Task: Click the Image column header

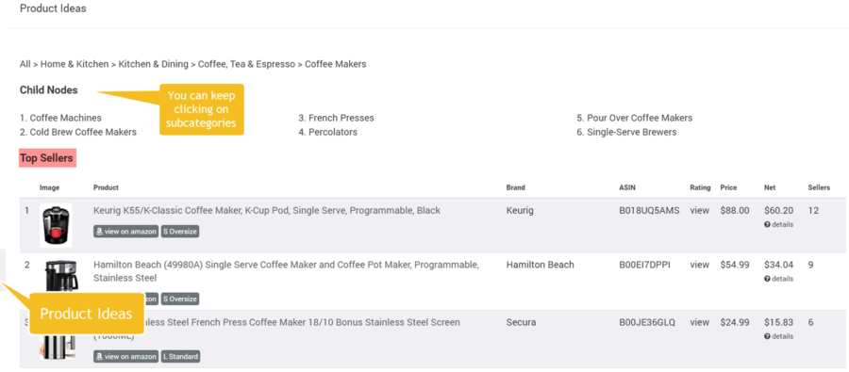Action: pos(49,187)
